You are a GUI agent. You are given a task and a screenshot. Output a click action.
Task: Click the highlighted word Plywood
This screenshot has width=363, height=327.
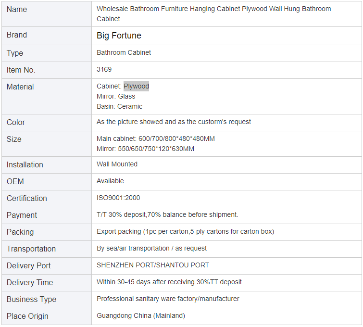tap(136, 86)
